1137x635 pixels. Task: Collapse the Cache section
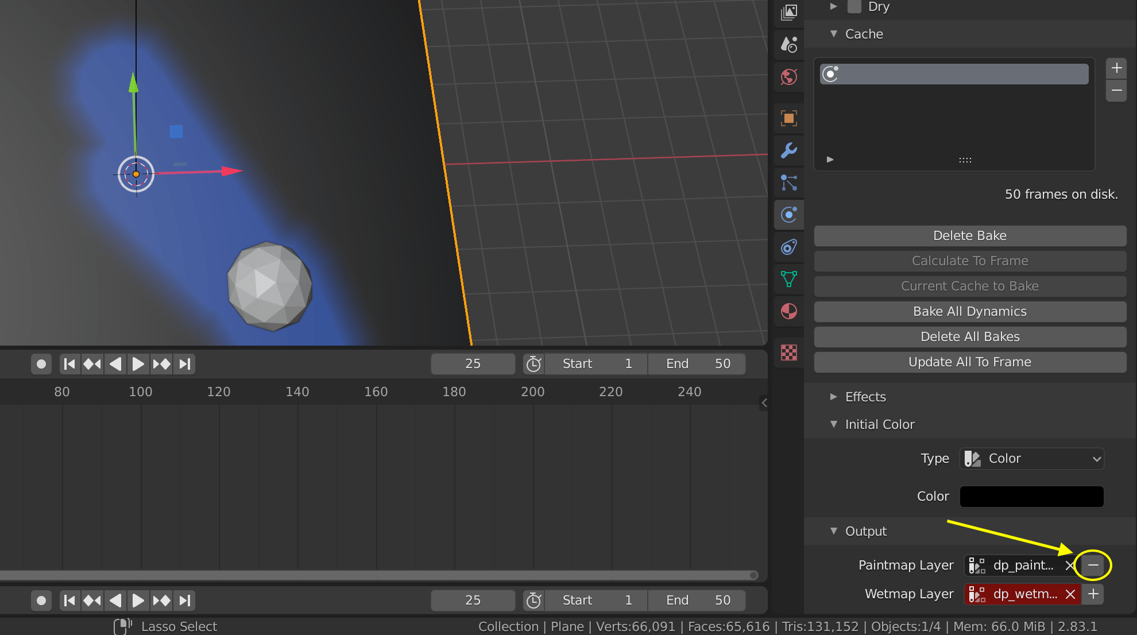click(x=834, y=34)
